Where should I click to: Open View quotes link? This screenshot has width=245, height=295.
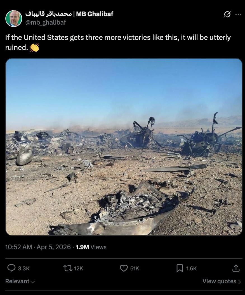pos(222,281)
